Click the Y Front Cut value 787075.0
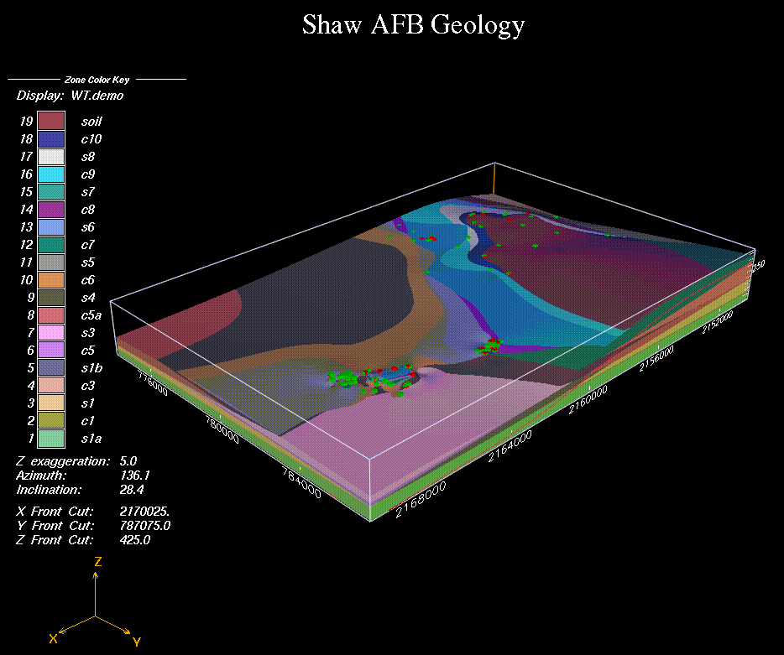784x655 pixels. [x=145, y=526]
